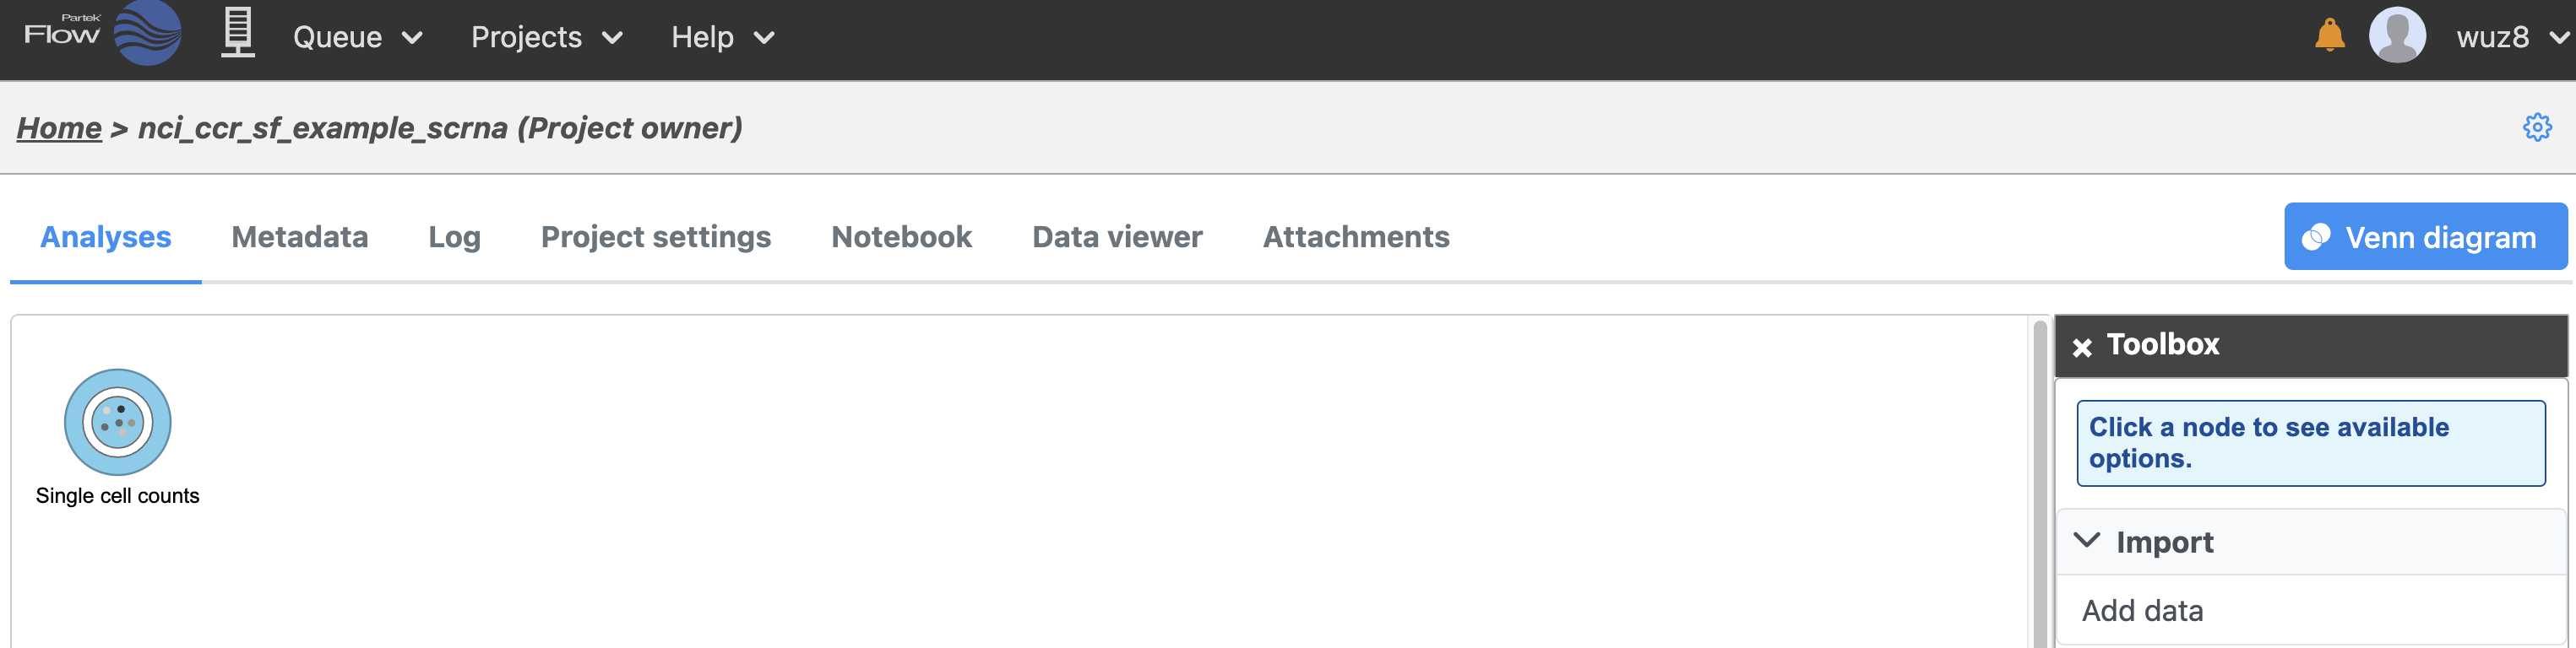Open project settings gear icon

2536,127
